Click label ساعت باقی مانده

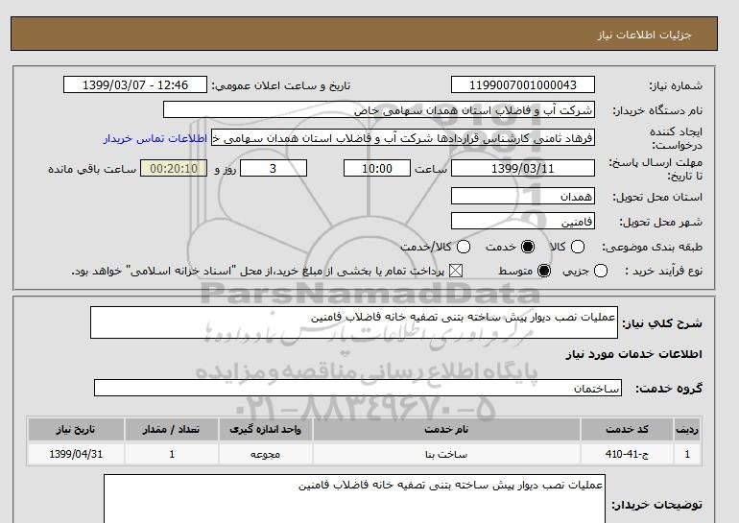(92, 169)
